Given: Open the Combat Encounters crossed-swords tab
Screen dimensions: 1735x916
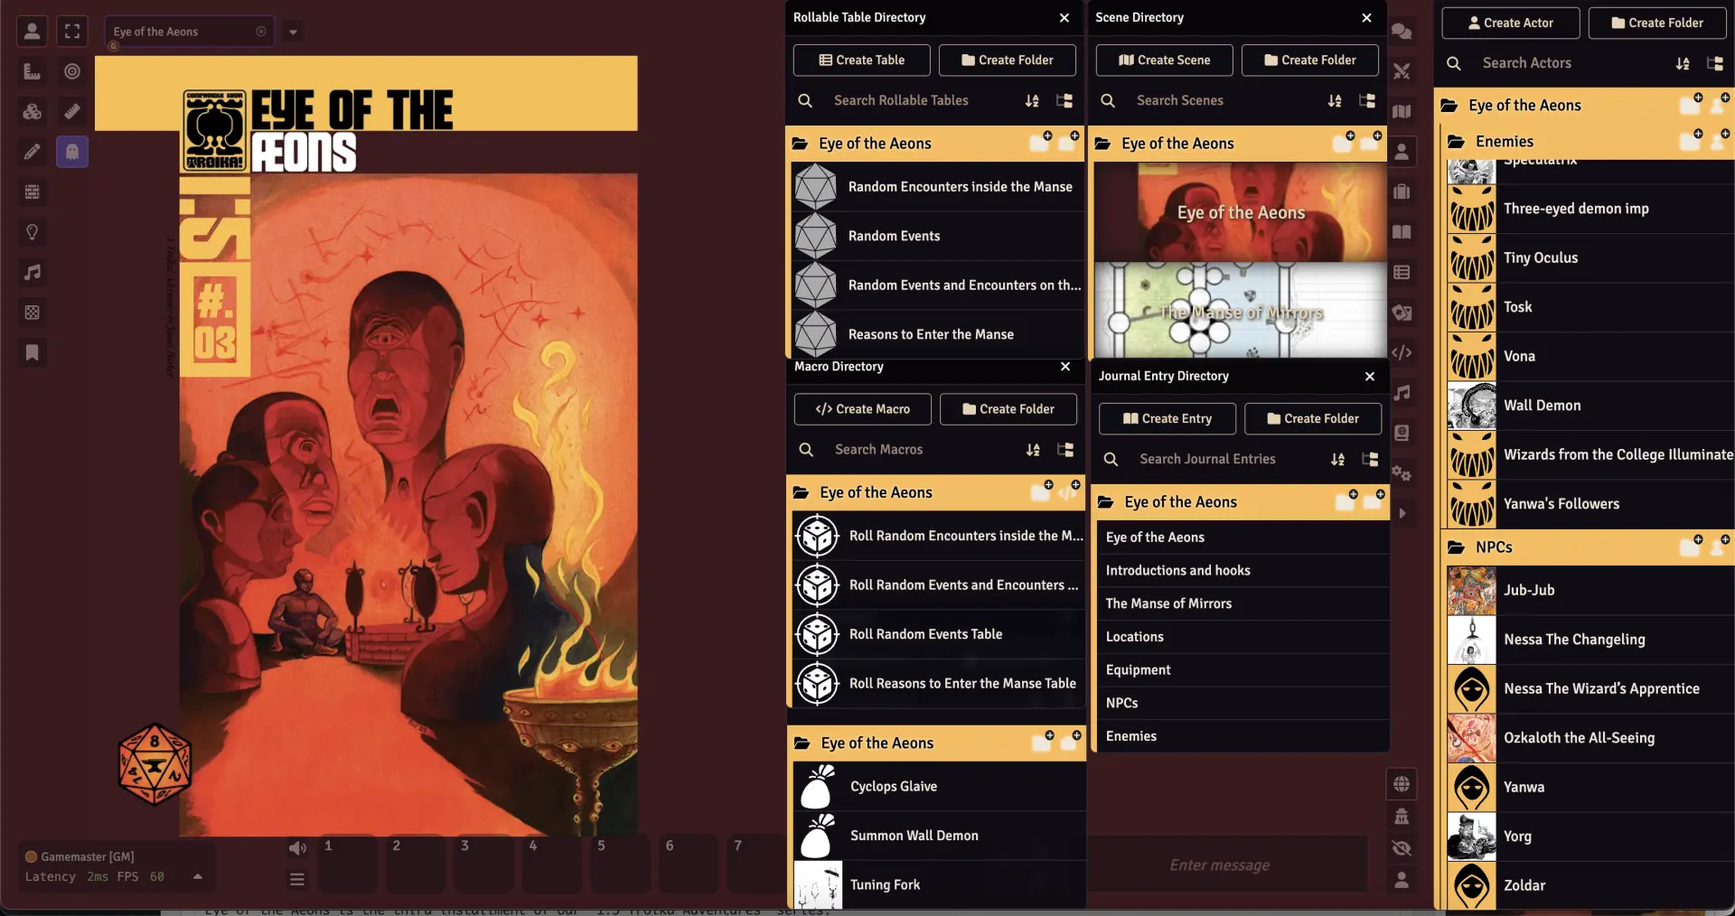Looking at the screenshot, I should click(1402, 71).
